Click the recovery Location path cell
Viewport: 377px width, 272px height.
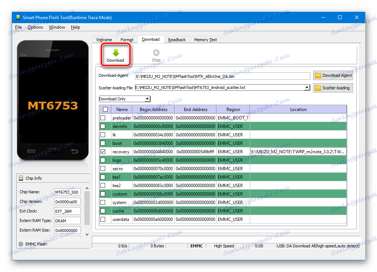[x=298, y=151]
